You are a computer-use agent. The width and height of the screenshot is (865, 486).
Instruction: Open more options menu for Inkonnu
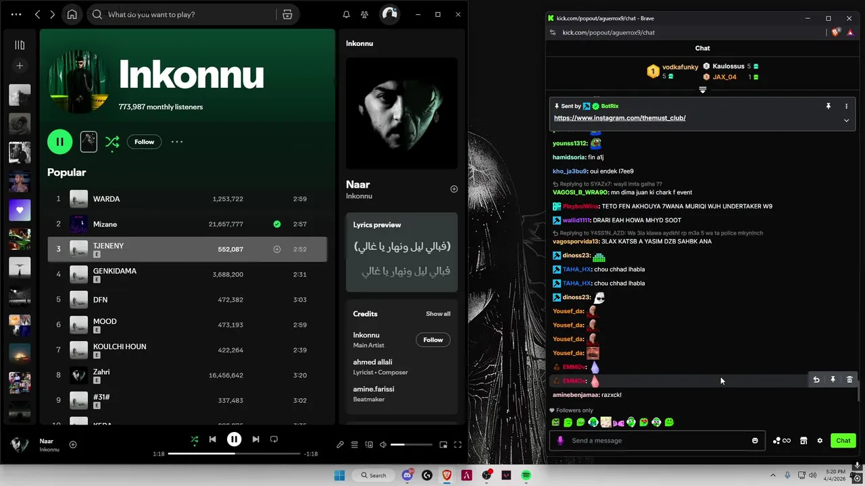177,142
